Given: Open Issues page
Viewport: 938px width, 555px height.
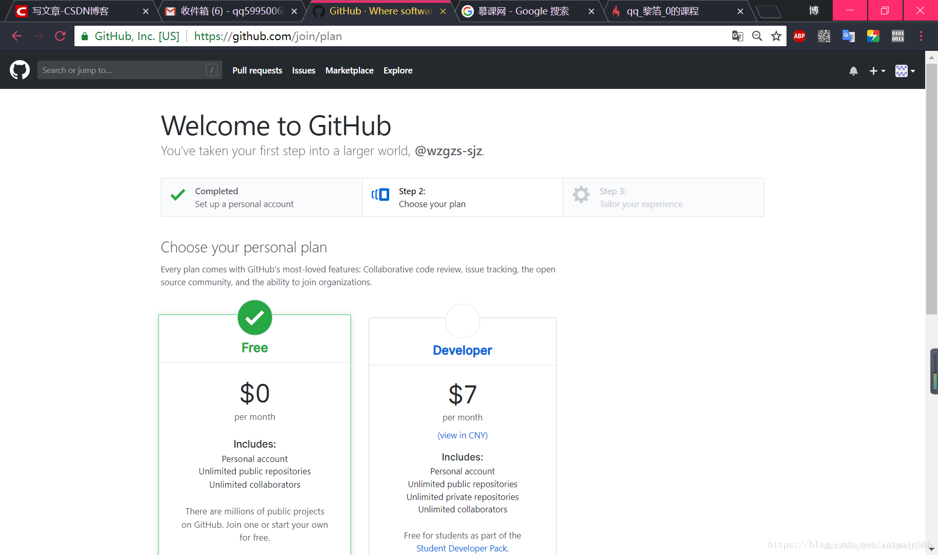Looking at the screenshot, I should [304, 70].
